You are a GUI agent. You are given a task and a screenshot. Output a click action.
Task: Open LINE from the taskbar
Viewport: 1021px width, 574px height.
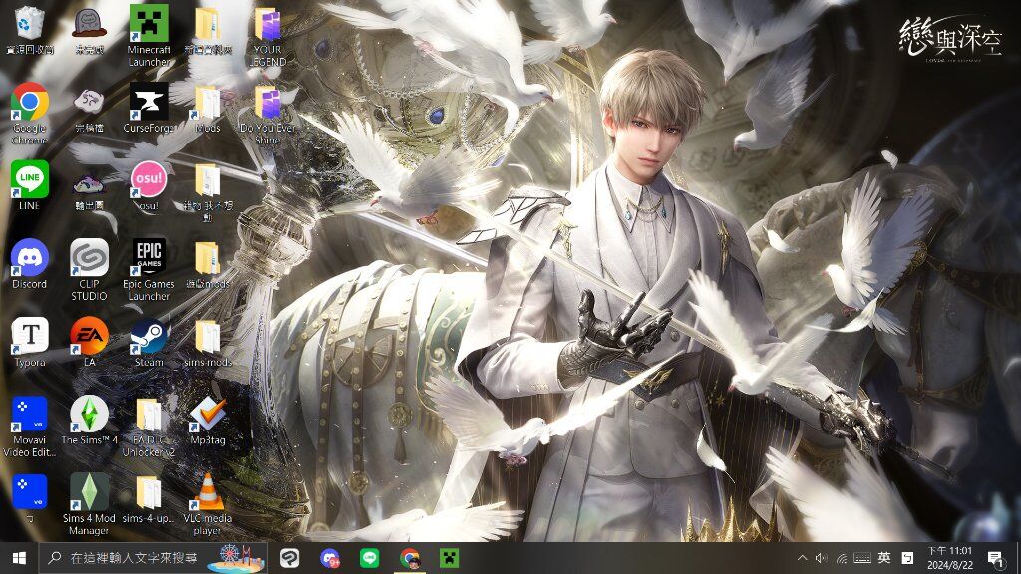[x=370, y=558]
